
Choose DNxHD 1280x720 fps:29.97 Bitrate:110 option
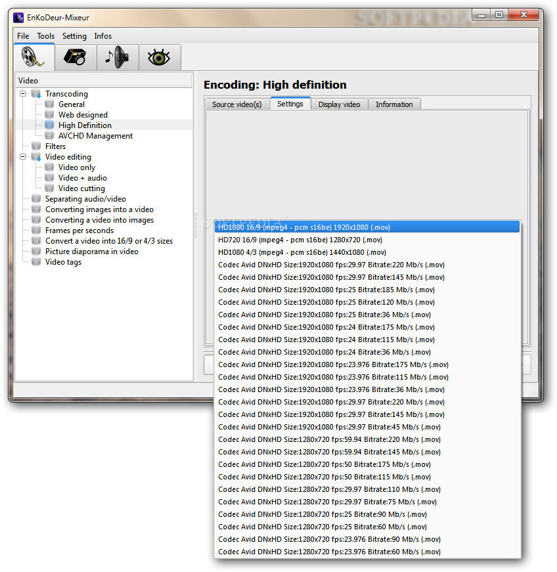click(x=367, y=489)
